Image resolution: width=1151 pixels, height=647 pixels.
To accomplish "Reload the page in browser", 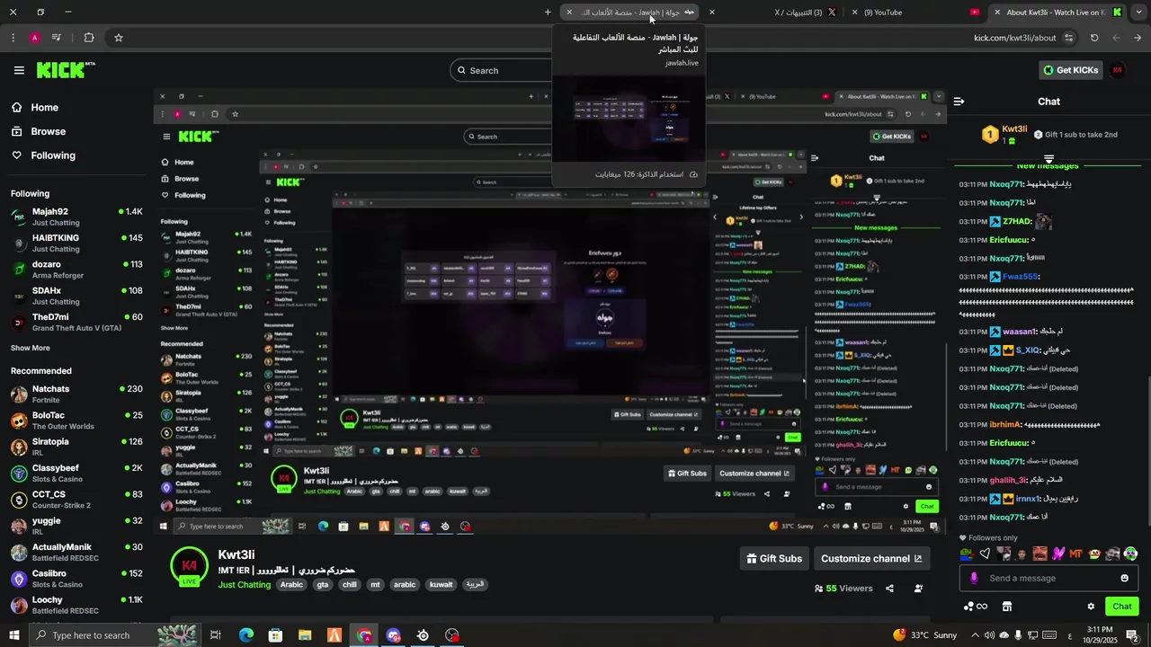I will pos(1094,38).
